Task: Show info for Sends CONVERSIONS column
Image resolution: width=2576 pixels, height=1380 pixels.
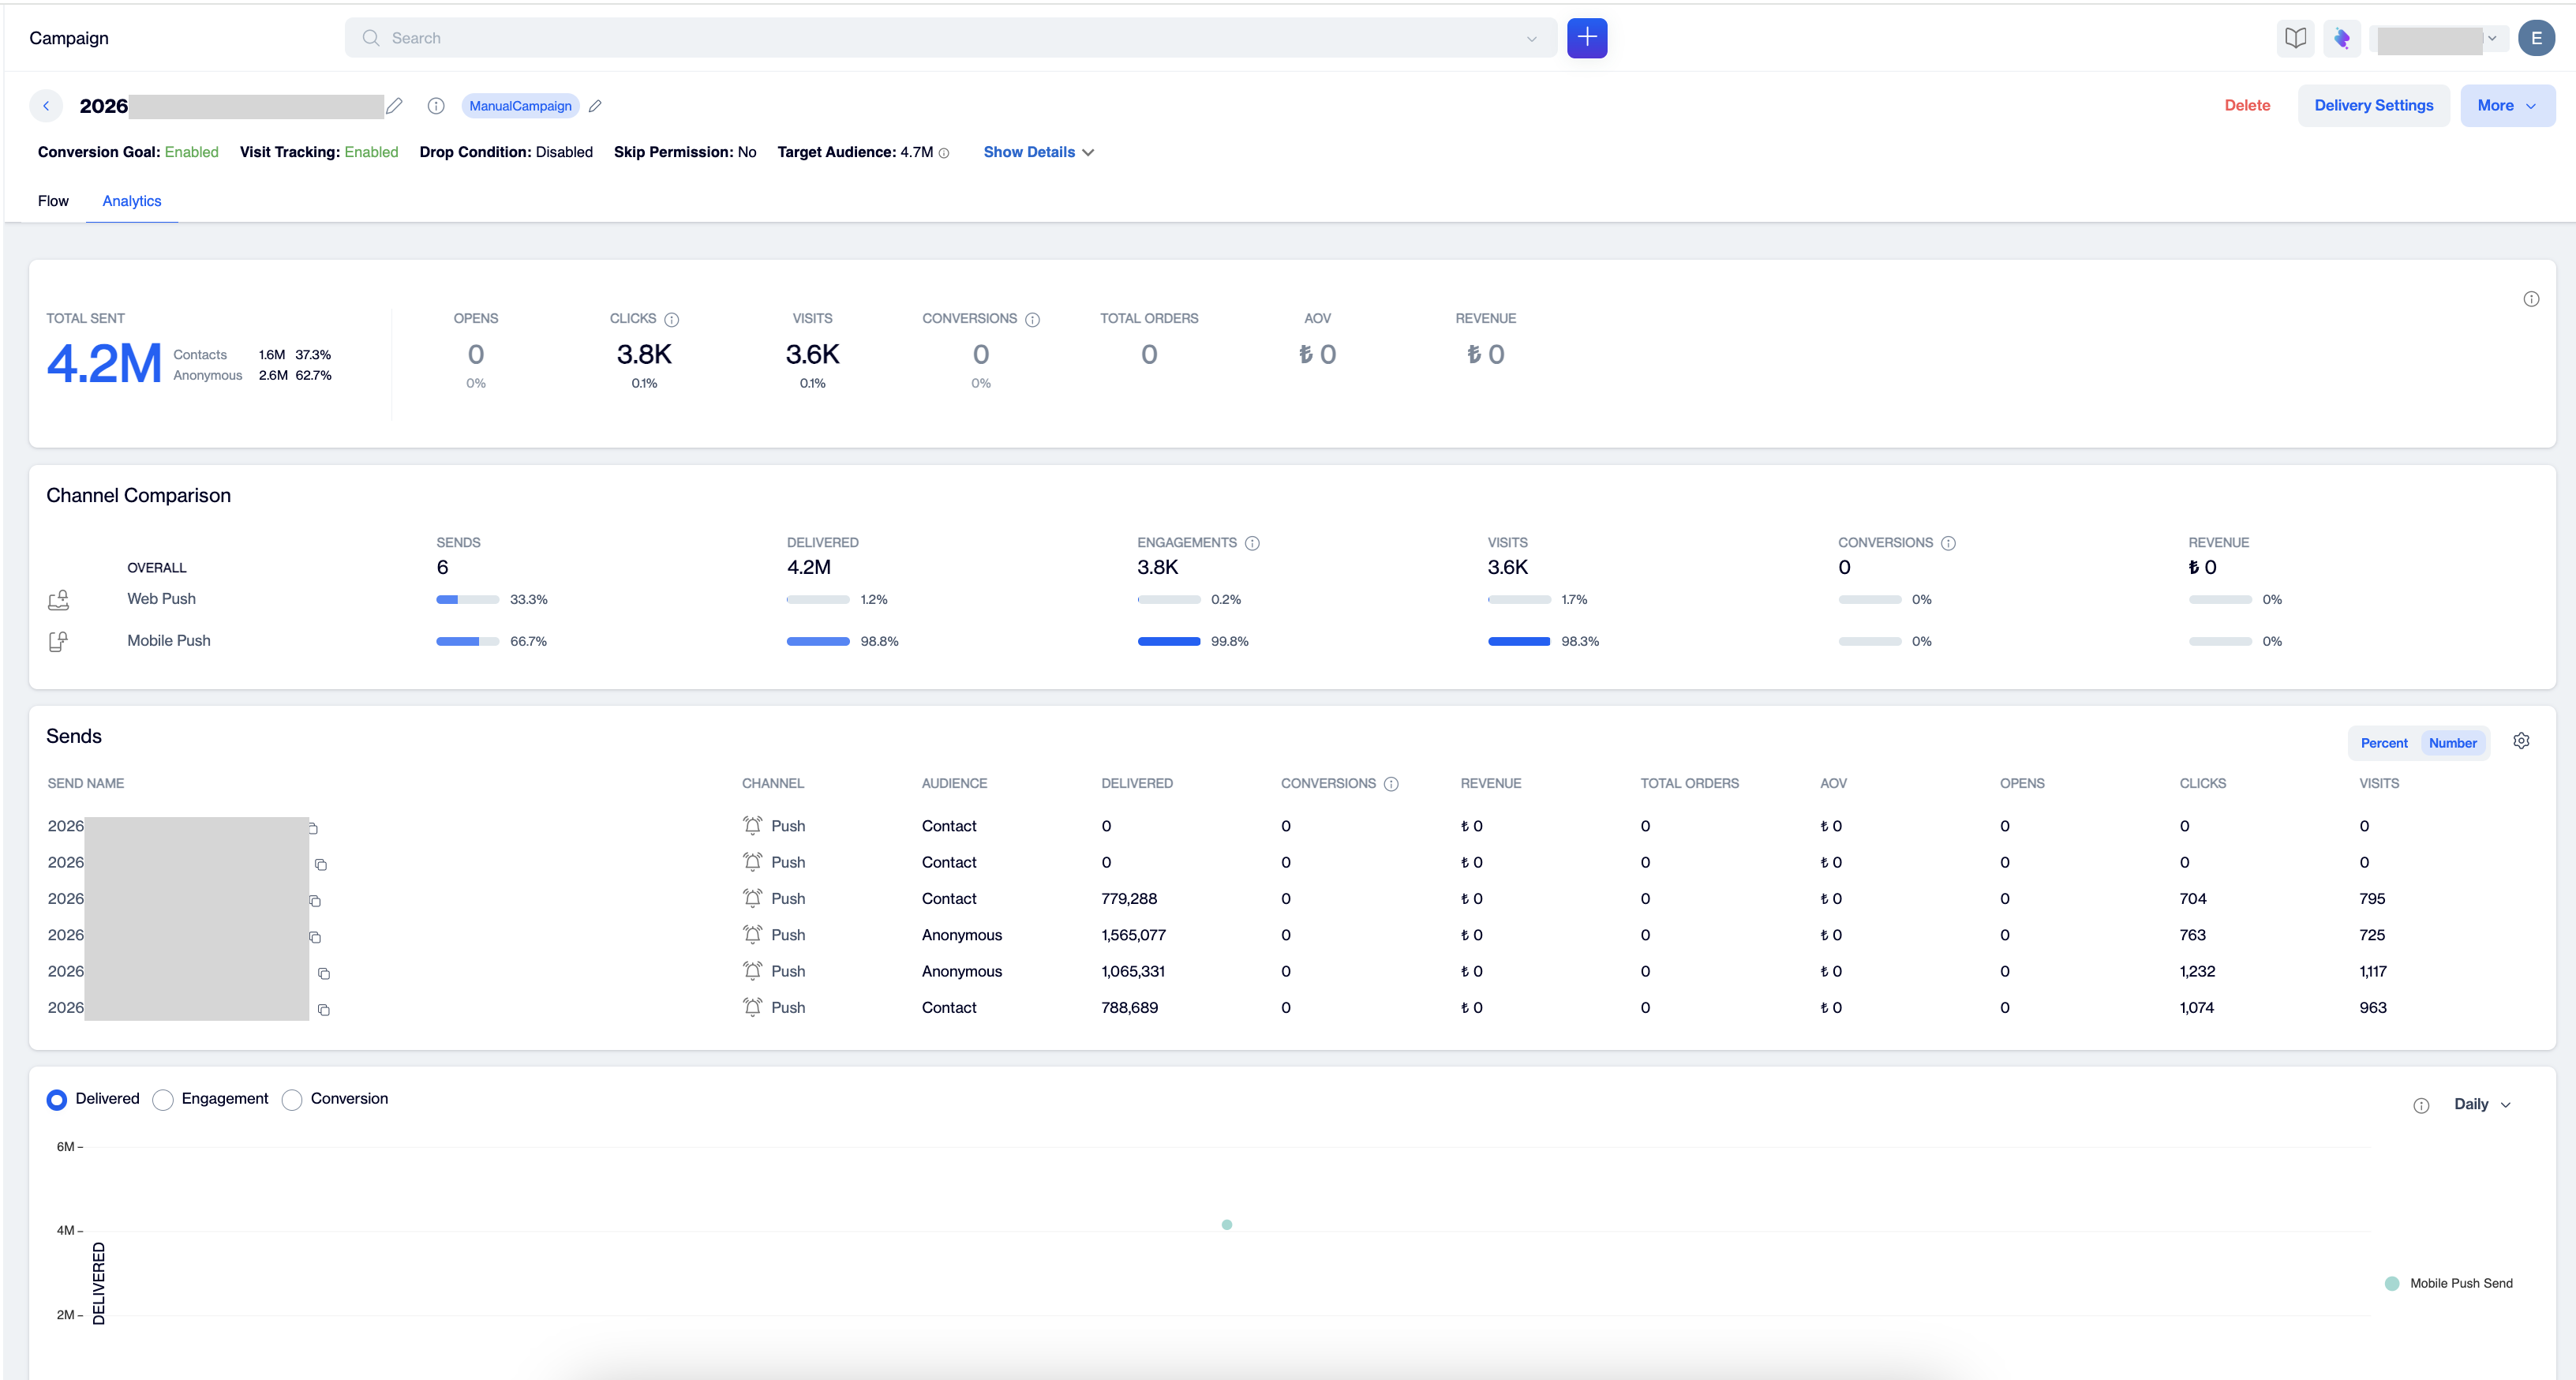Action: click(1391, 784)
